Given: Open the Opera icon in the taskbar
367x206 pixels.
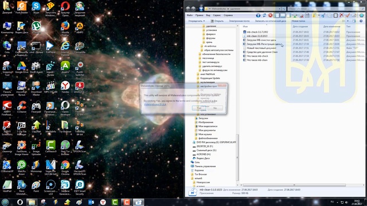Looking at the screenshot, I should pyautogui.click(x=20, y=202).
